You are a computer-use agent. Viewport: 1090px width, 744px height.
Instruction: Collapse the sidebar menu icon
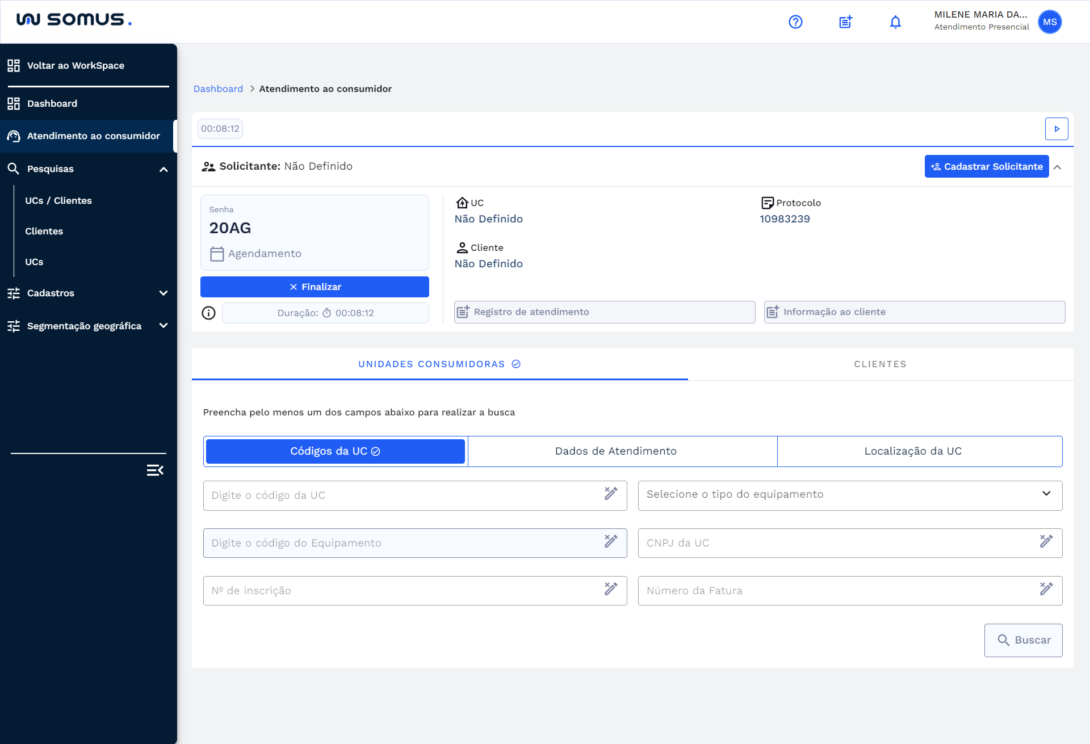coord(155,470)
